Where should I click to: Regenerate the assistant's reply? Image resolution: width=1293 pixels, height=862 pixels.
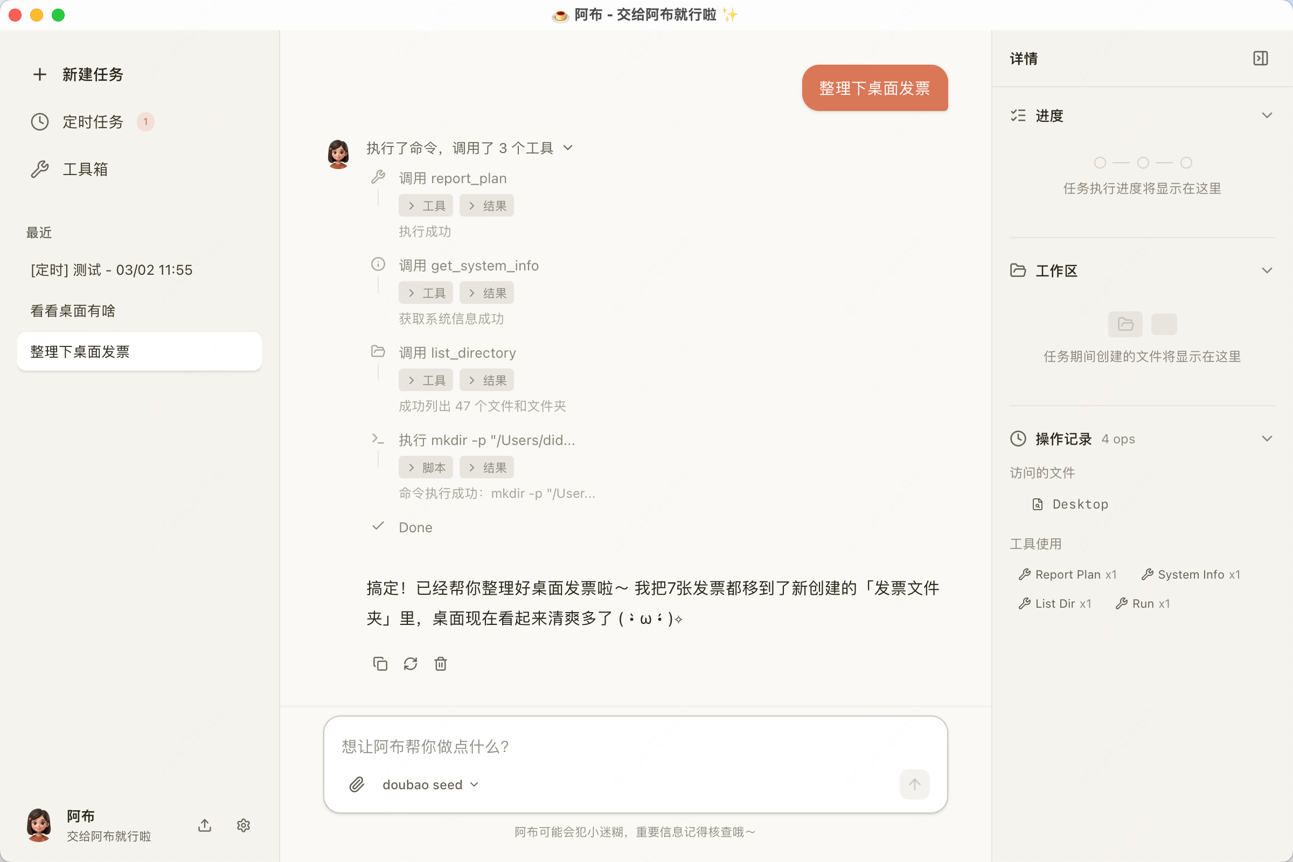(x=410, y=664)
